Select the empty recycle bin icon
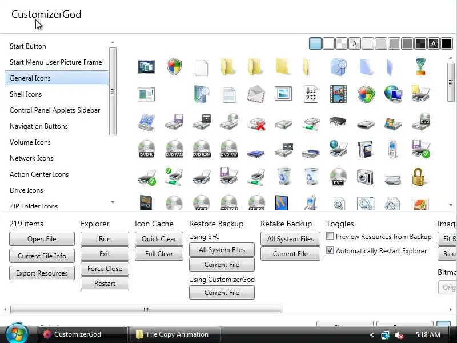This screenshot has height=343, width=457. pos(311,177)
